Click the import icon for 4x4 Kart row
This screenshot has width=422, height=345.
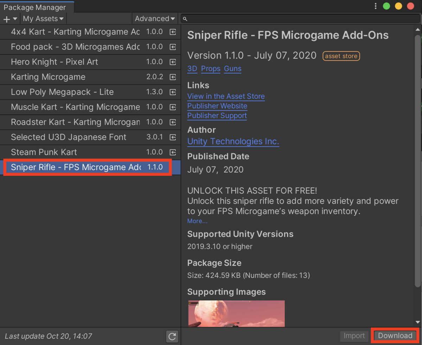[173, 32]
